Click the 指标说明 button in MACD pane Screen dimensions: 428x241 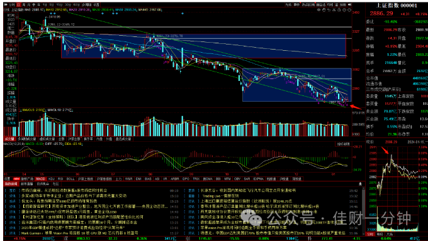[x=344, y=144]
